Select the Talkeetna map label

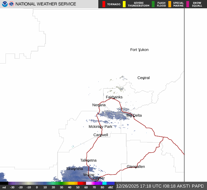[88, 160]
